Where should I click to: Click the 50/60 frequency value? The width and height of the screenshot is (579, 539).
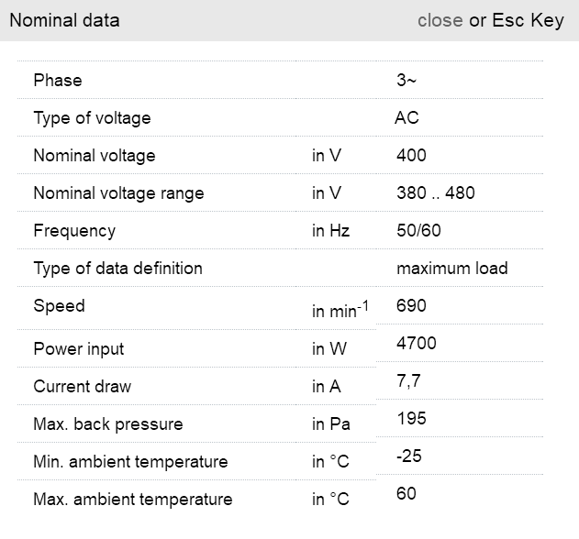pos(418,231)
